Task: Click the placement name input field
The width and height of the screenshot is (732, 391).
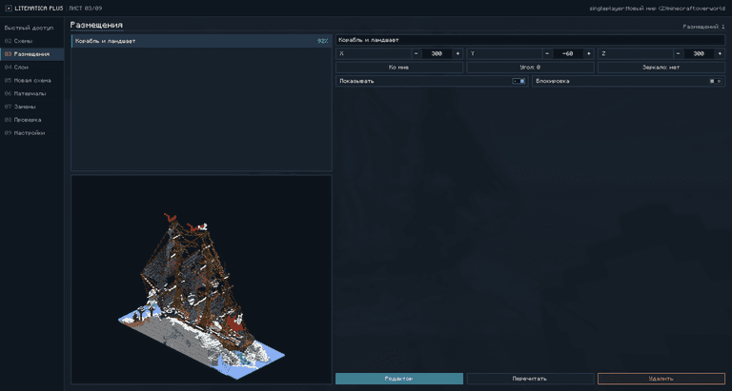Action: [530, 40]
